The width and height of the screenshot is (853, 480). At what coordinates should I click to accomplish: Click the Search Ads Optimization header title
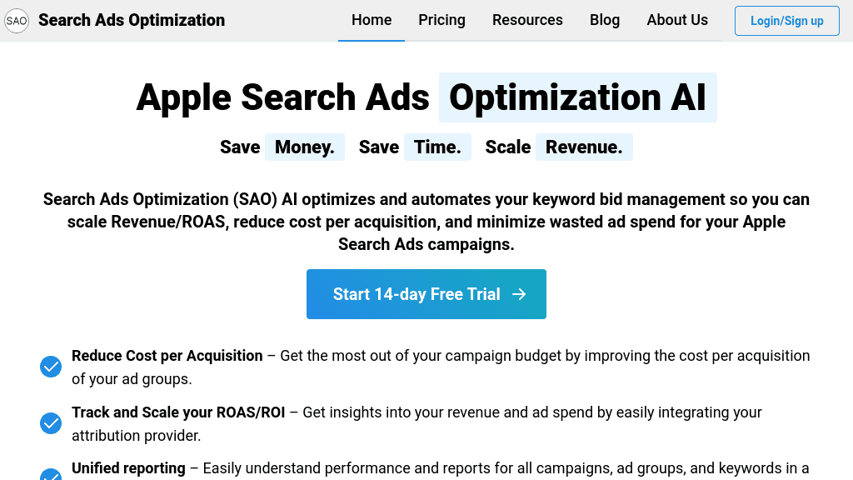point(132,20)
